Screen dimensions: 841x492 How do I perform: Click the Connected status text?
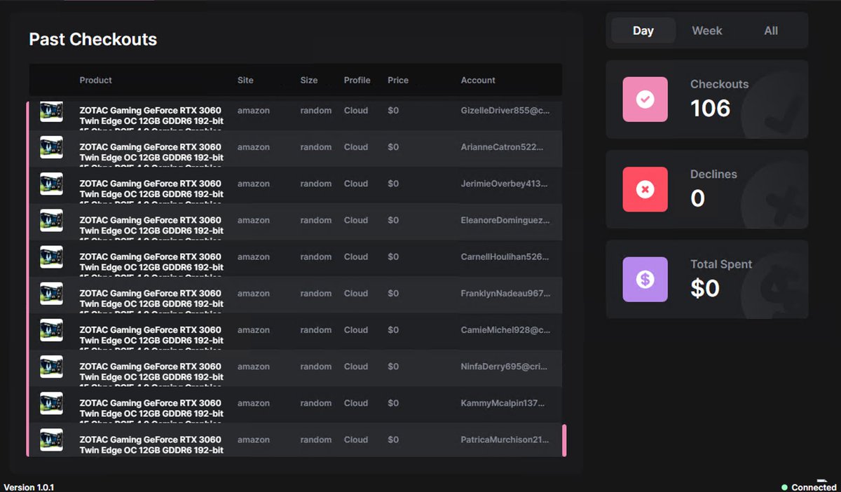pyautogui.click(x=814, y=487)
